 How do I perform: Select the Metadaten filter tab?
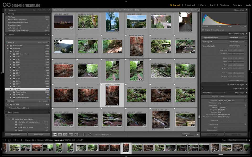128,10
